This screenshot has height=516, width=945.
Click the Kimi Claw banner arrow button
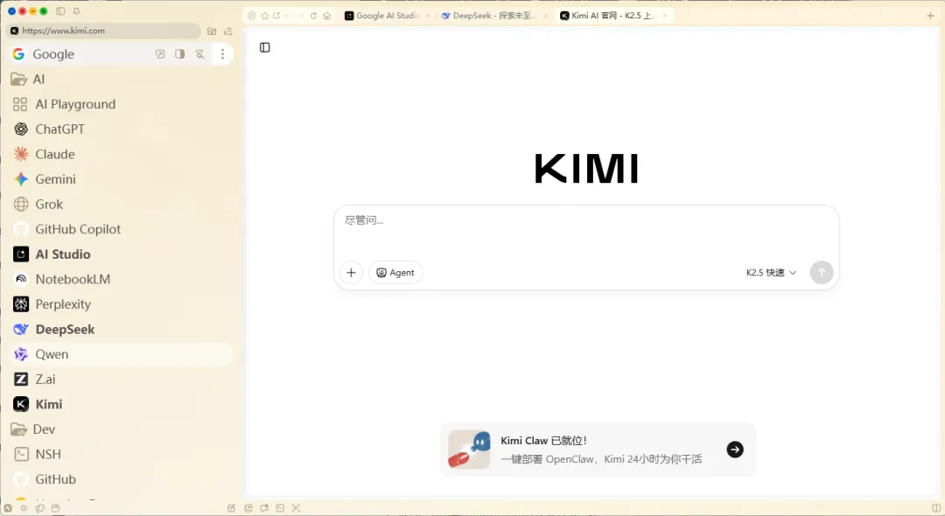[735, 450]
